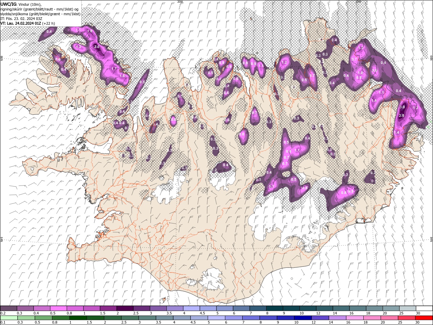Click the '15W' longitude label
This screenshot has height=325, width=433.
click(358, 2)
